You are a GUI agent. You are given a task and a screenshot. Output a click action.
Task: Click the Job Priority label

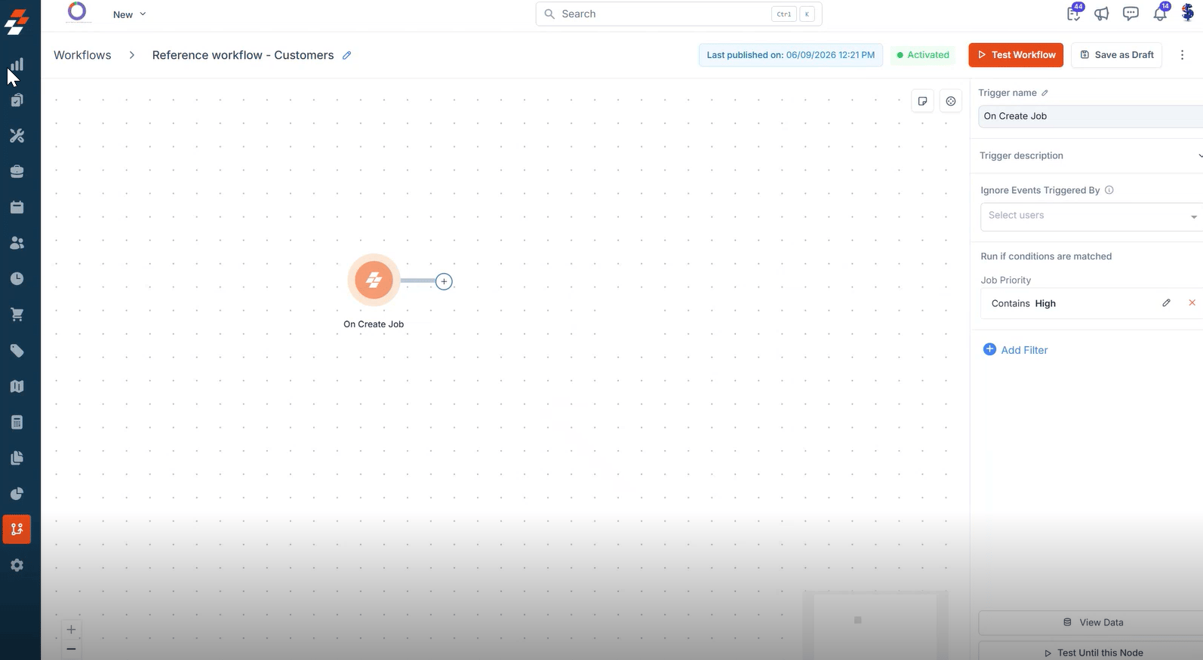(1005, 280)
